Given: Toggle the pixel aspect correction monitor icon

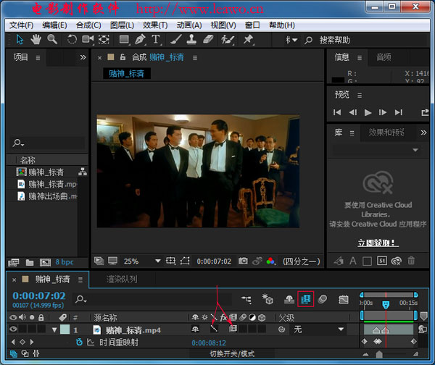Looking at the screenshot, I should (x=112, y=261).
